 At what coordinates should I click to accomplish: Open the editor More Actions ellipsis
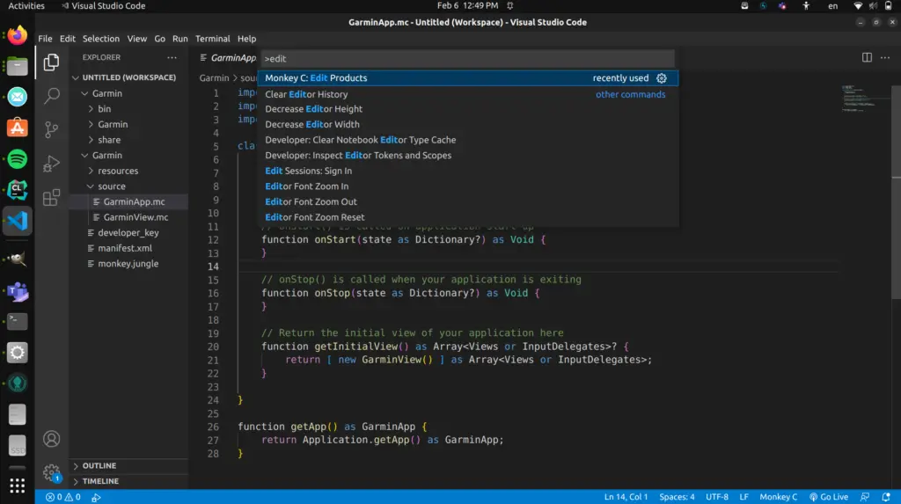coord(885,57)
